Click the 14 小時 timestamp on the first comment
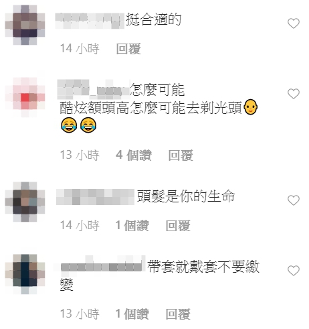This screenshot has width=309, height=329. click(x=80, y=49)
